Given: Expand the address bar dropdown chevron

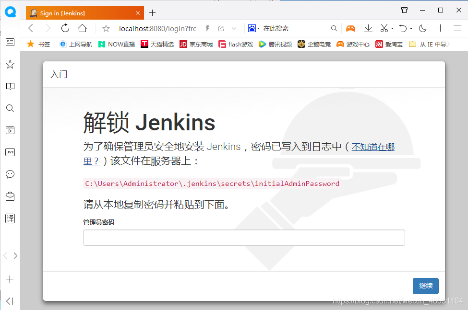Looking at the screenshot, I should click(x=234, y=29).
